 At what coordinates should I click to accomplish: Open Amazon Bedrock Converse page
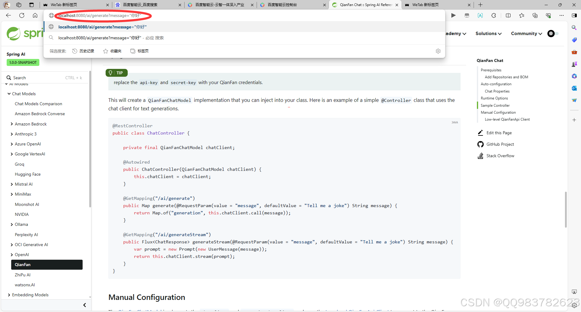coord(40,114)
